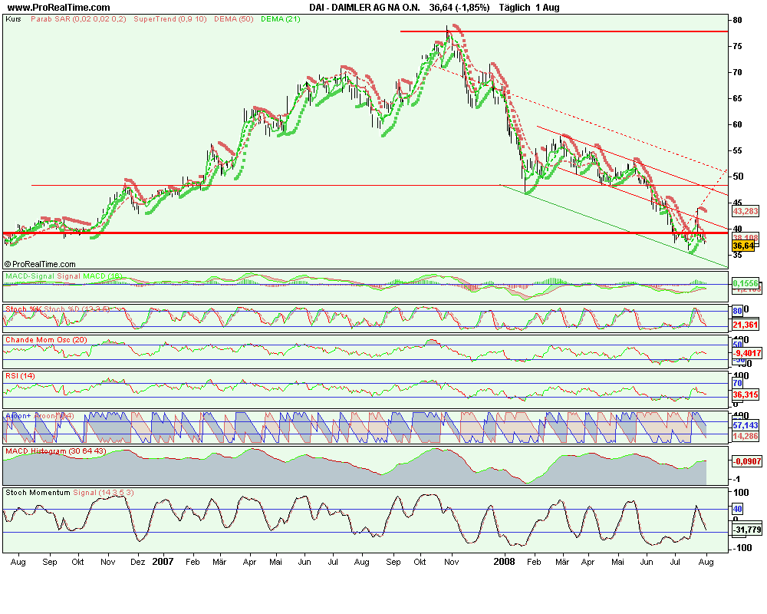Select the 36,315 RSI value tag
The width and height of the screenshot is (767, 614).
pyautogui.click(x=746, y=394)
